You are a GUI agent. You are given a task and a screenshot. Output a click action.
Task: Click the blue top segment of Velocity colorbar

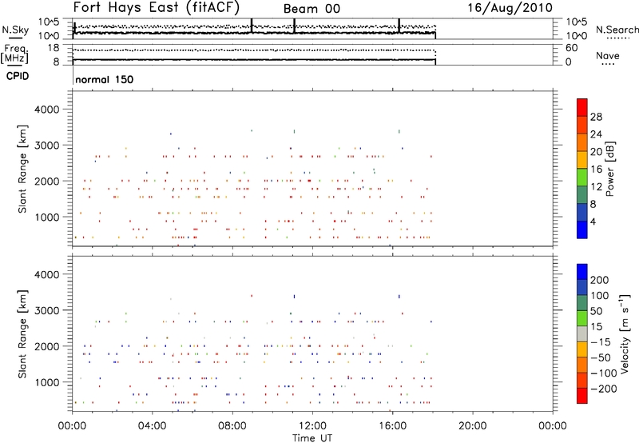tap(582, 272)
